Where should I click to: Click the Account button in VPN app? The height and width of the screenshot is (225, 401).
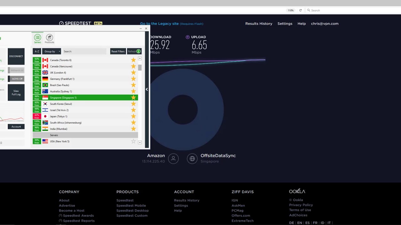[16, 127]
